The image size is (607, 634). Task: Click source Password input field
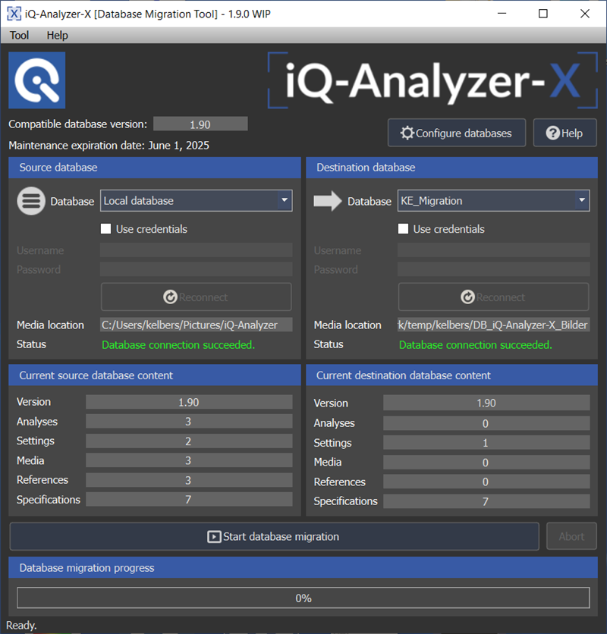[x=197, y=269]
